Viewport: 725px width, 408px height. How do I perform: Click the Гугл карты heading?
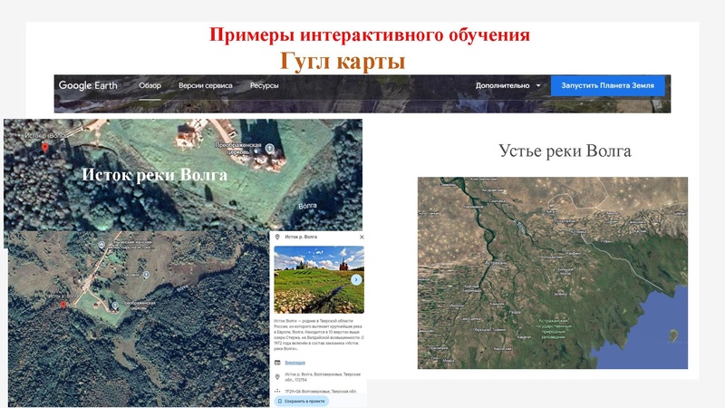pyautogui.click(x=343, y=61)
